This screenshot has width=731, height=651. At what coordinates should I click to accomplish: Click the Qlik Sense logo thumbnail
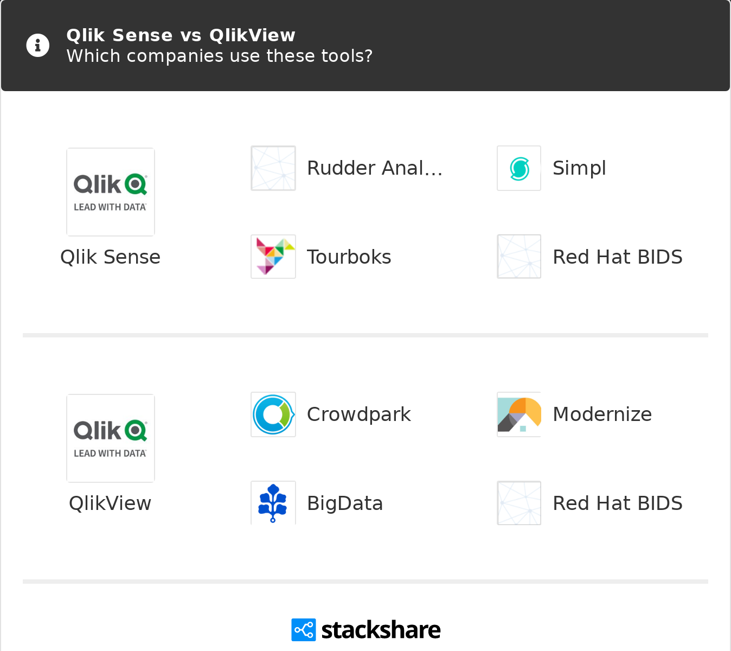tap(111, 192)
